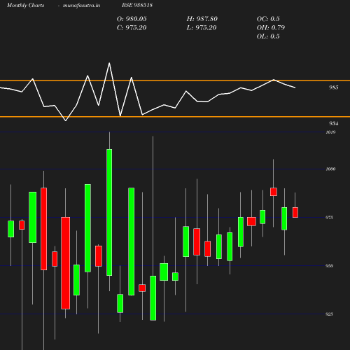Click the 'OC: 0.5' value
The image size is (350, 350).
[268, 19]
